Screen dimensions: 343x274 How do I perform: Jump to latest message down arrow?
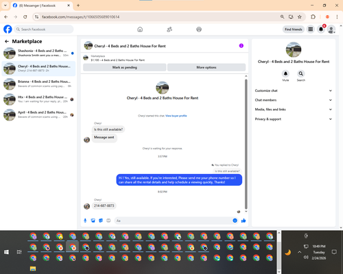(246, 212)
